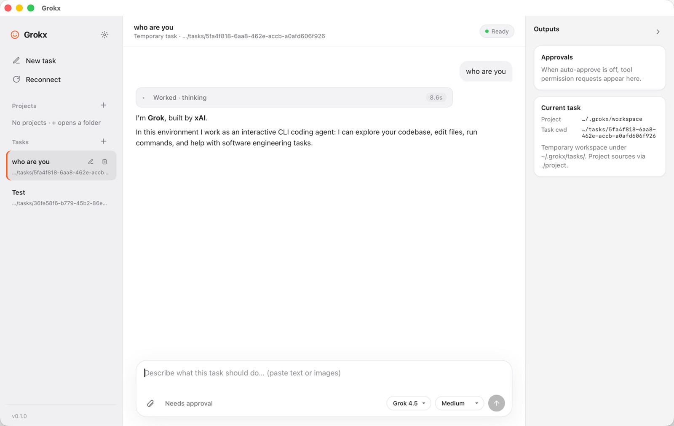This screenshot has width=674, height=426.
Task: Click the Grokx sidebar brand name
Action: [35, 35]
